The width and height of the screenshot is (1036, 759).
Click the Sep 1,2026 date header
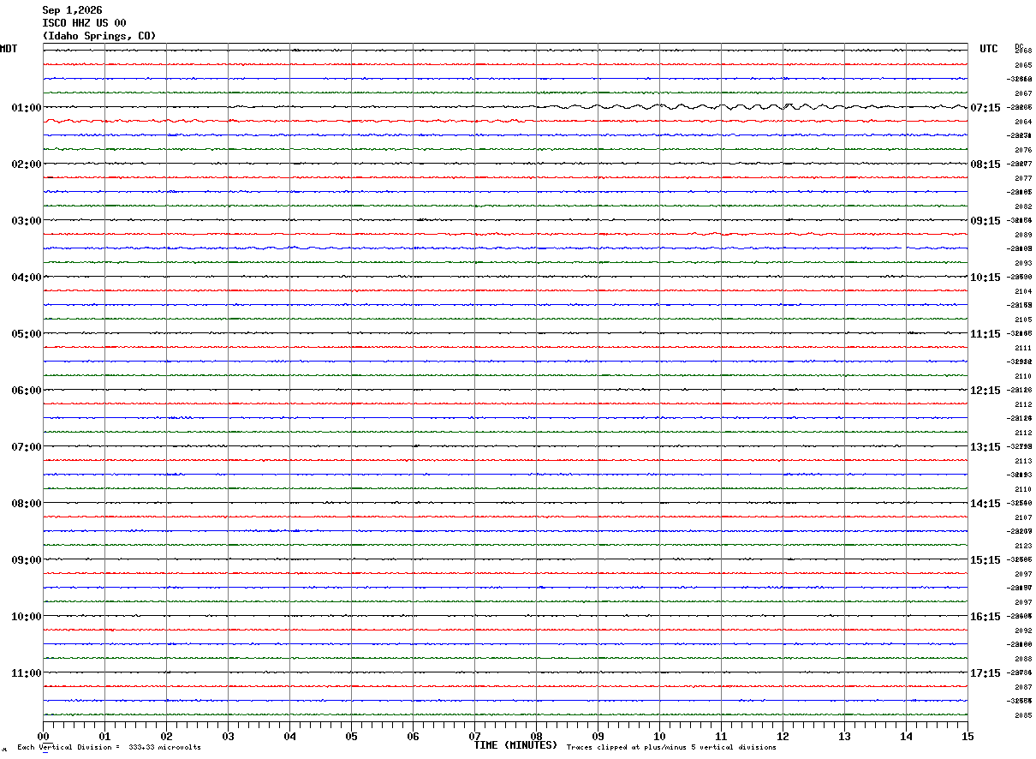point(72,10)
